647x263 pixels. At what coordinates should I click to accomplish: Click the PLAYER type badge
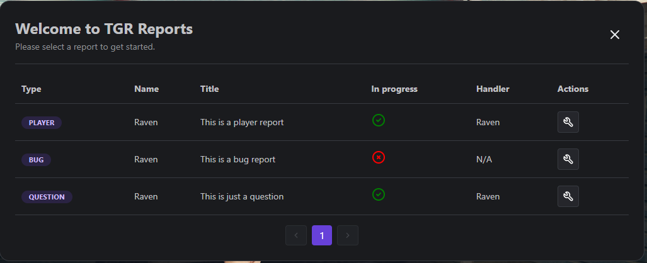(x=42, y=123)
